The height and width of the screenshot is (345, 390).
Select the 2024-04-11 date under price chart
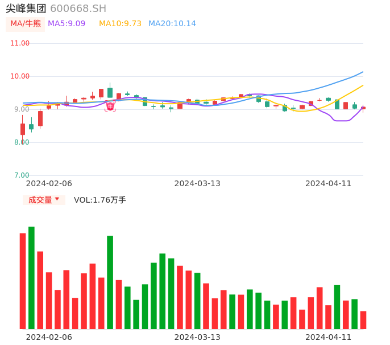point(328,183)
